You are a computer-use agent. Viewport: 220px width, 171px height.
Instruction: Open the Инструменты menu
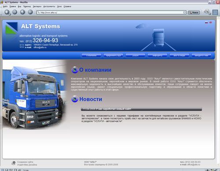coord(49,7)
